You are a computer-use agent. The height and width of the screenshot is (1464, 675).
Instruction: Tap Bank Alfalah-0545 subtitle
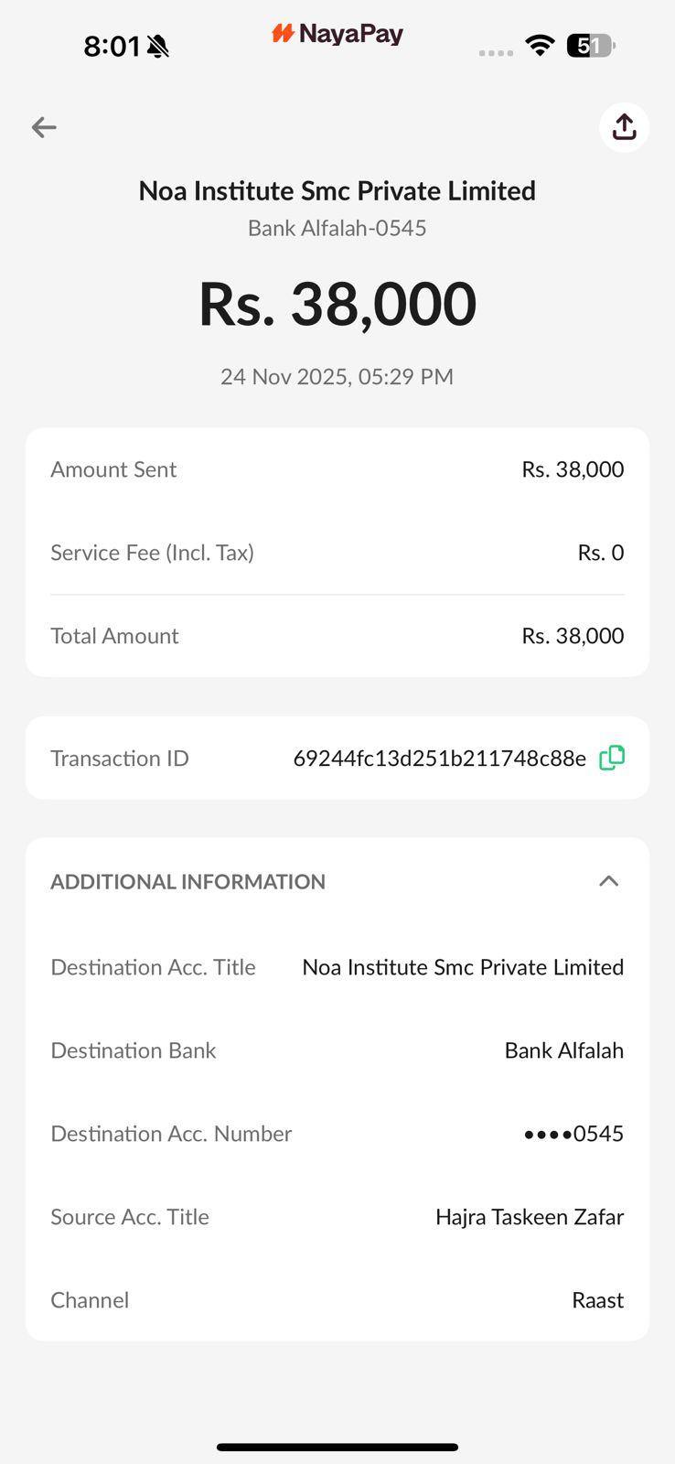pos(337,228)
